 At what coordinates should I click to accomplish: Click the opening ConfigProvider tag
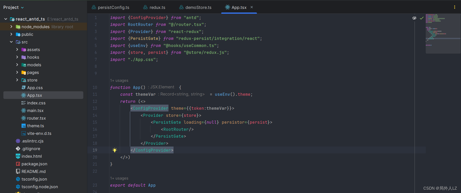coord(149,108)
